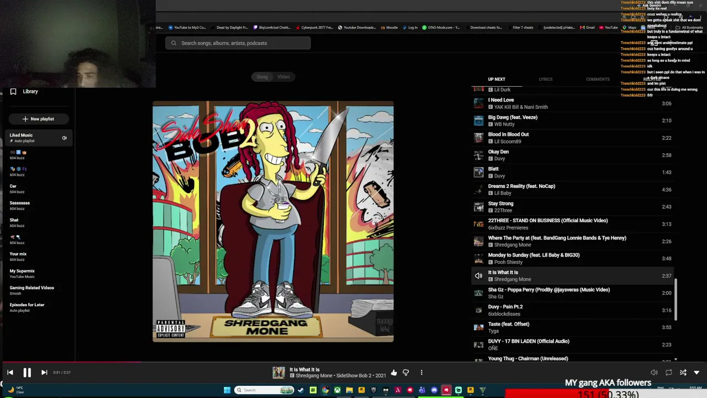Play Duvy - Pain Pt.2 from the queue
The image size is (707, 398).
click(x=573, y=310)
